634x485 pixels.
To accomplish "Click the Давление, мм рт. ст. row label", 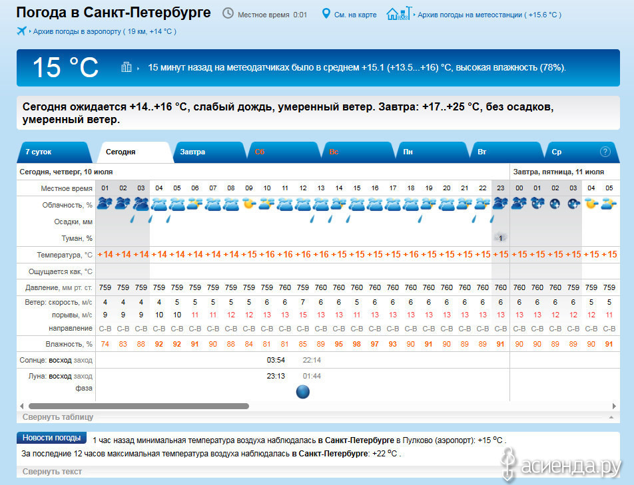I will pos(59,287).
